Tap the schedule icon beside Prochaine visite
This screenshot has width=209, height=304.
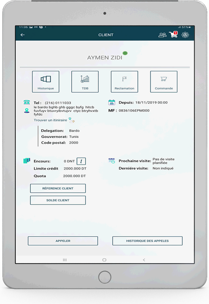tap(112, 161)
